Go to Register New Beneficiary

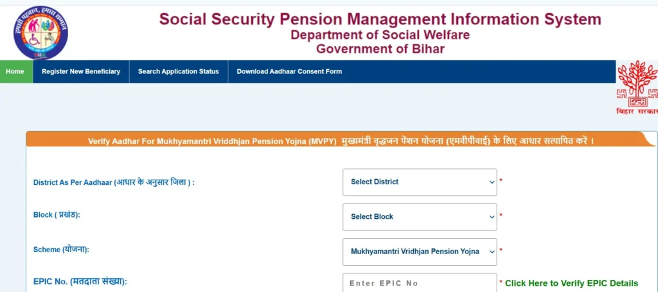pos(81,72)
